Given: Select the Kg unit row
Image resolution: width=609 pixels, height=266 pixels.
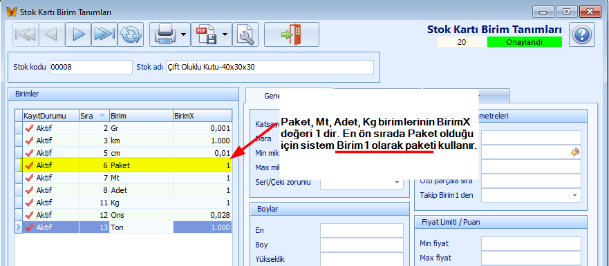Looking at the screenshot, I should click(123, 203).
